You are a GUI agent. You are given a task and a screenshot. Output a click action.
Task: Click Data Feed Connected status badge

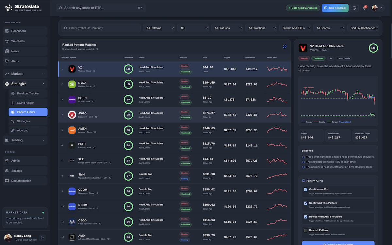pyautogui.click(x=303, y=8)
